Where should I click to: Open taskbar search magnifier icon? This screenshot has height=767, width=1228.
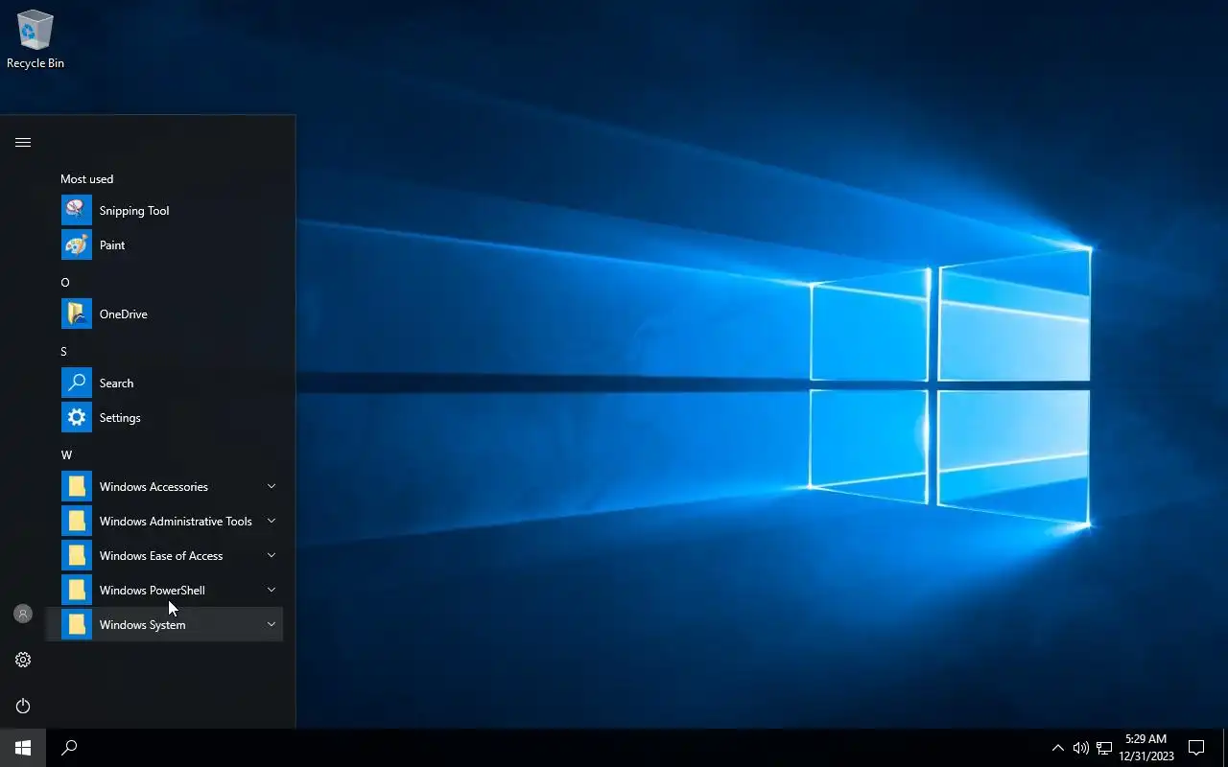point(69,748)
